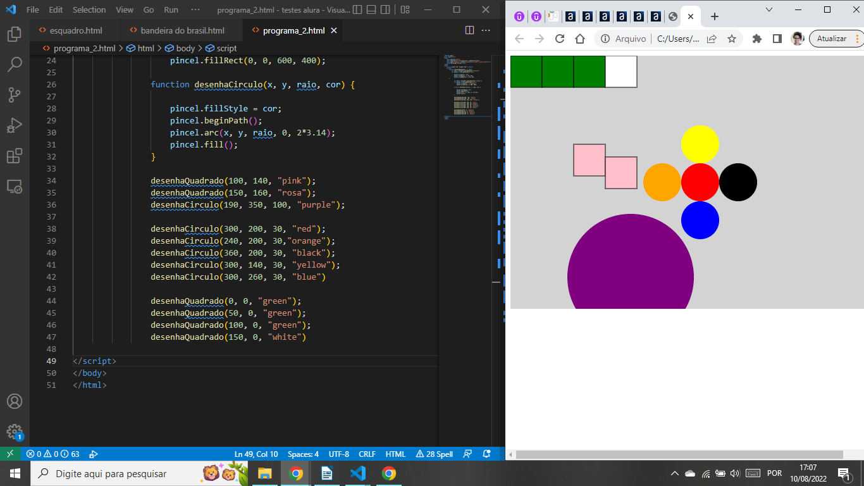Open the Source Control view
The image size is (864, 486).
tap(15, 95)
